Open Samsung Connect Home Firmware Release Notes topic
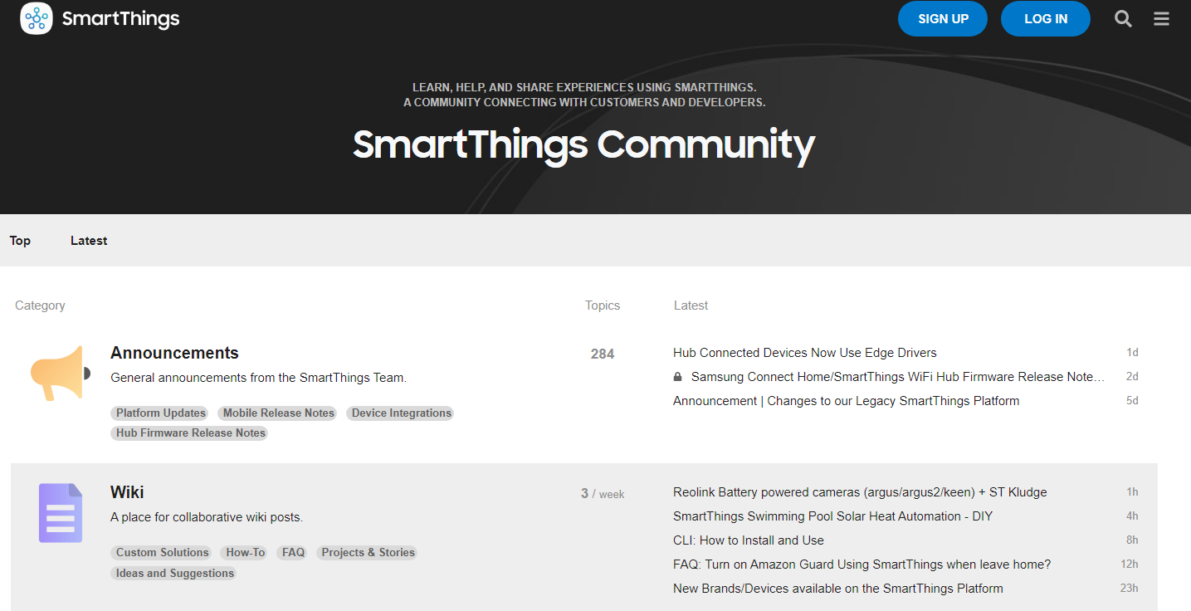This screenshot has width=1191, height=611. pyautogui.click(x=898, y=377)
